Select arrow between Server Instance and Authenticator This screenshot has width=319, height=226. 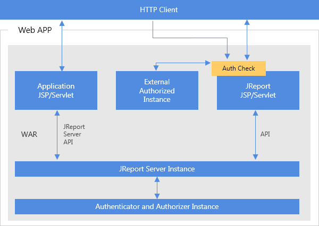tap(157, 188)
